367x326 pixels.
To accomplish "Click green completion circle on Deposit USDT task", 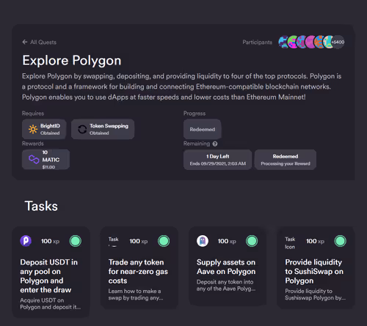I will 76,241.
